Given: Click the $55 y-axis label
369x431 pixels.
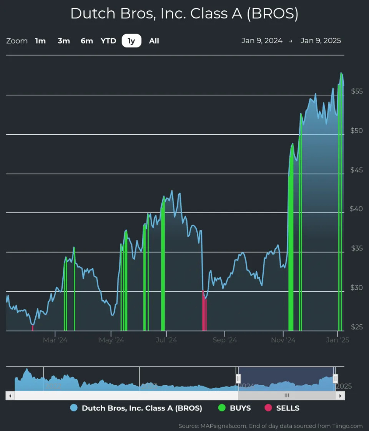Looking at the screenshot, I should pyautogui.click(x=357, y=91).
